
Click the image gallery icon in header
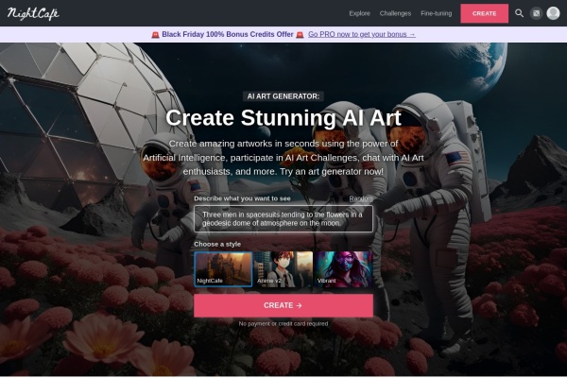coord(536,13)
